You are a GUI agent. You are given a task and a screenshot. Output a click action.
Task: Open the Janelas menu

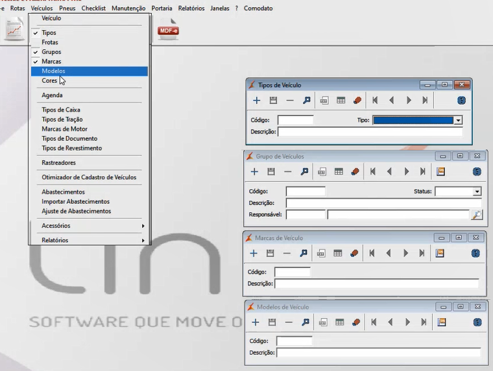219,8
